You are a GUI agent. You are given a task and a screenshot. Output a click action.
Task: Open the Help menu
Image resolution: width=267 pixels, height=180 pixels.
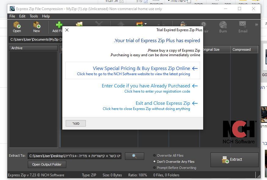pyautogui.click(x=46, y=16)
